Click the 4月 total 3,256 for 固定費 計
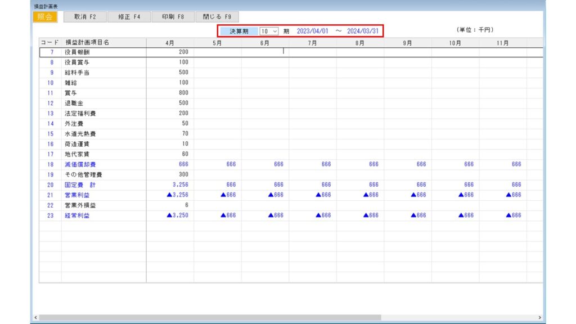This screenshot has height=324, width=576. click(181, 184)
